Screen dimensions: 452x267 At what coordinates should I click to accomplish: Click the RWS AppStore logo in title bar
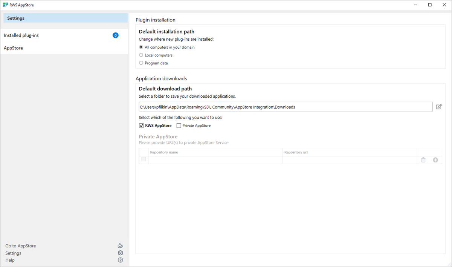(x=5, y=5)
